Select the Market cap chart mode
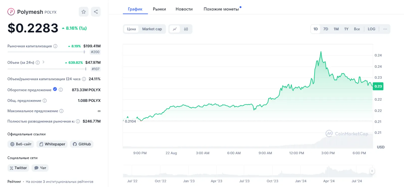This screenshot has height=187, width=404. pyautogui.click(x=152, y=29)
